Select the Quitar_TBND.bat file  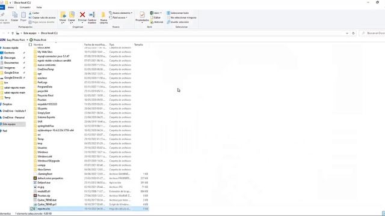[47, 200]
